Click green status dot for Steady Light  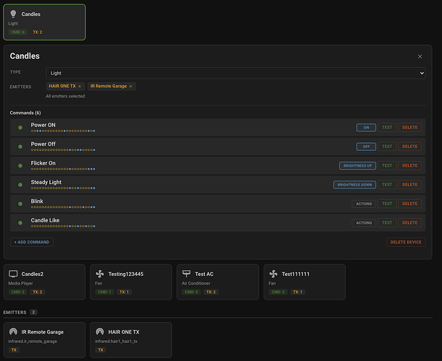click(20, 185)
